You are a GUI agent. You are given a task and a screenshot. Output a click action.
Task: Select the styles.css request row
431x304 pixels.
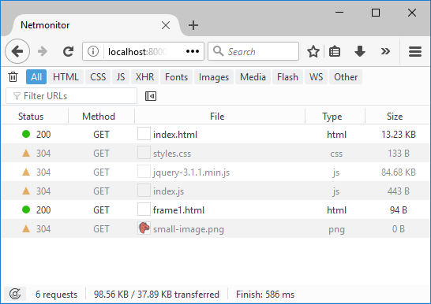click(x=215, y=154)
